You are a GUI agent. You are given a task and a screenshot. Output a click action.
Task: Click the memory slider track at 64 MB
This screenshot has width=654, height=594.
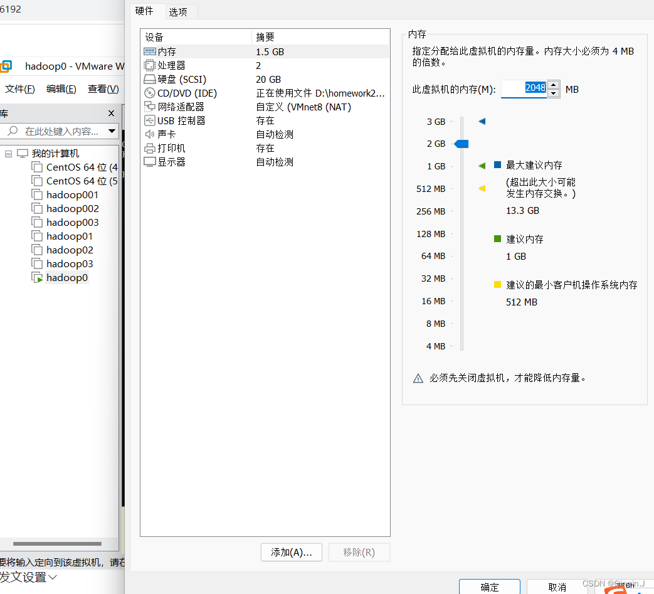coord(461,256)
